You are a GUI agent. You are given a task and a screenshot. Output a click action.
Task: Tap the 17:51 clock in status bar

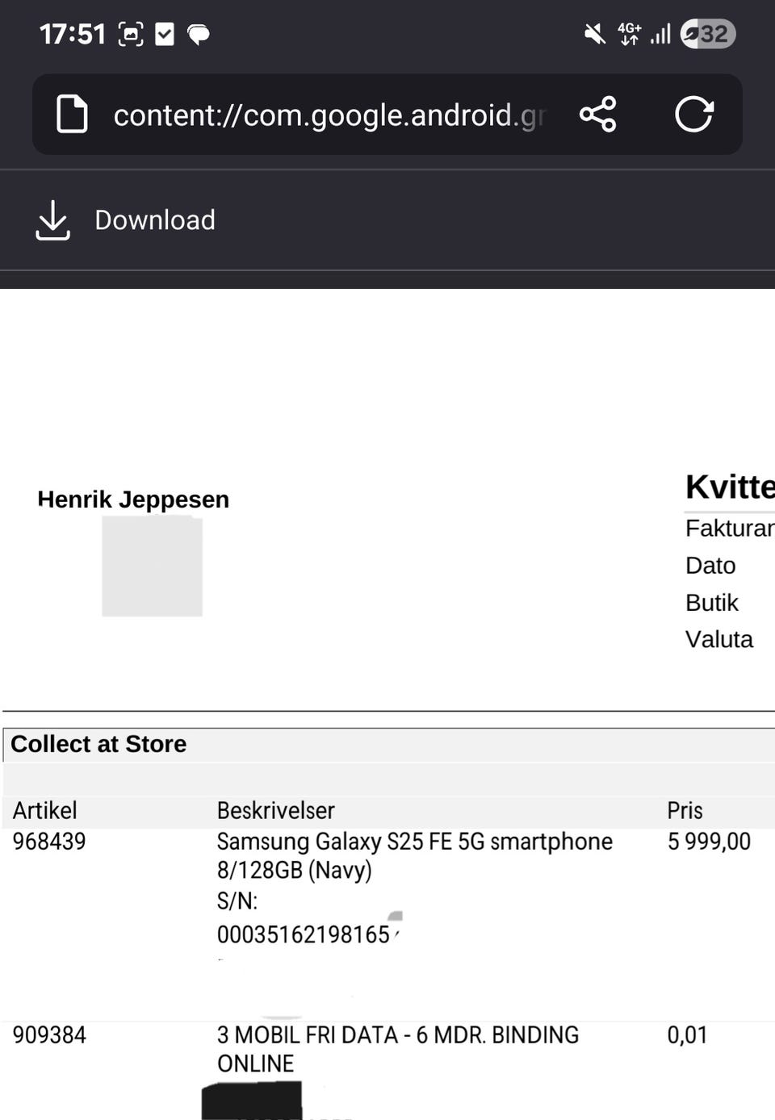point(73,34)
